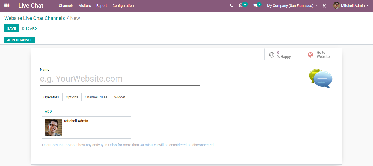This screenshot has height=166, width=373.
Task: Click the Add operator link
Action: tap(48, 111)
